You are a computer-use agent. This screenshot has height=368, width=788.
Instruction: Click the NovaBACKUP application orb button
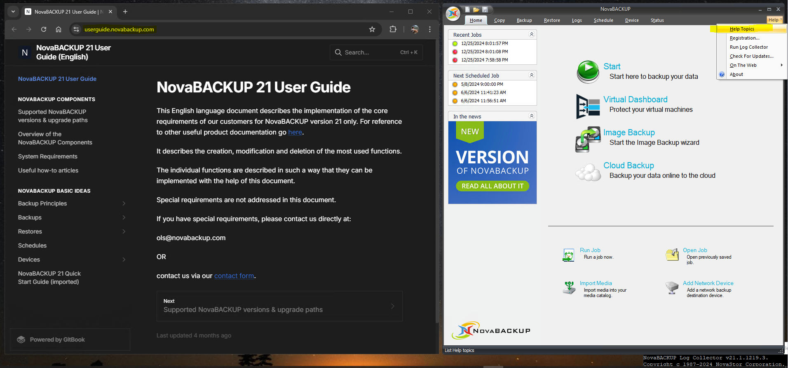pos(453,14)
